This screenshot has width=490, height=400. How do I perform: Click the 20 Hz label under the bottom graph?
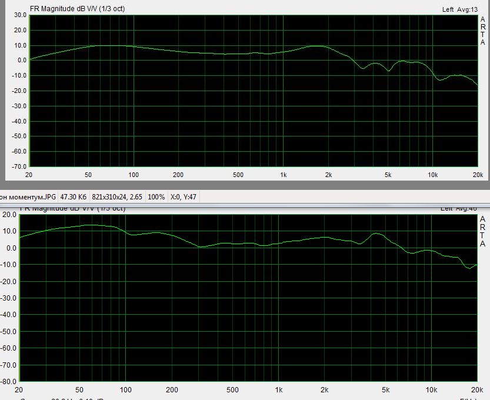[19, 389]
